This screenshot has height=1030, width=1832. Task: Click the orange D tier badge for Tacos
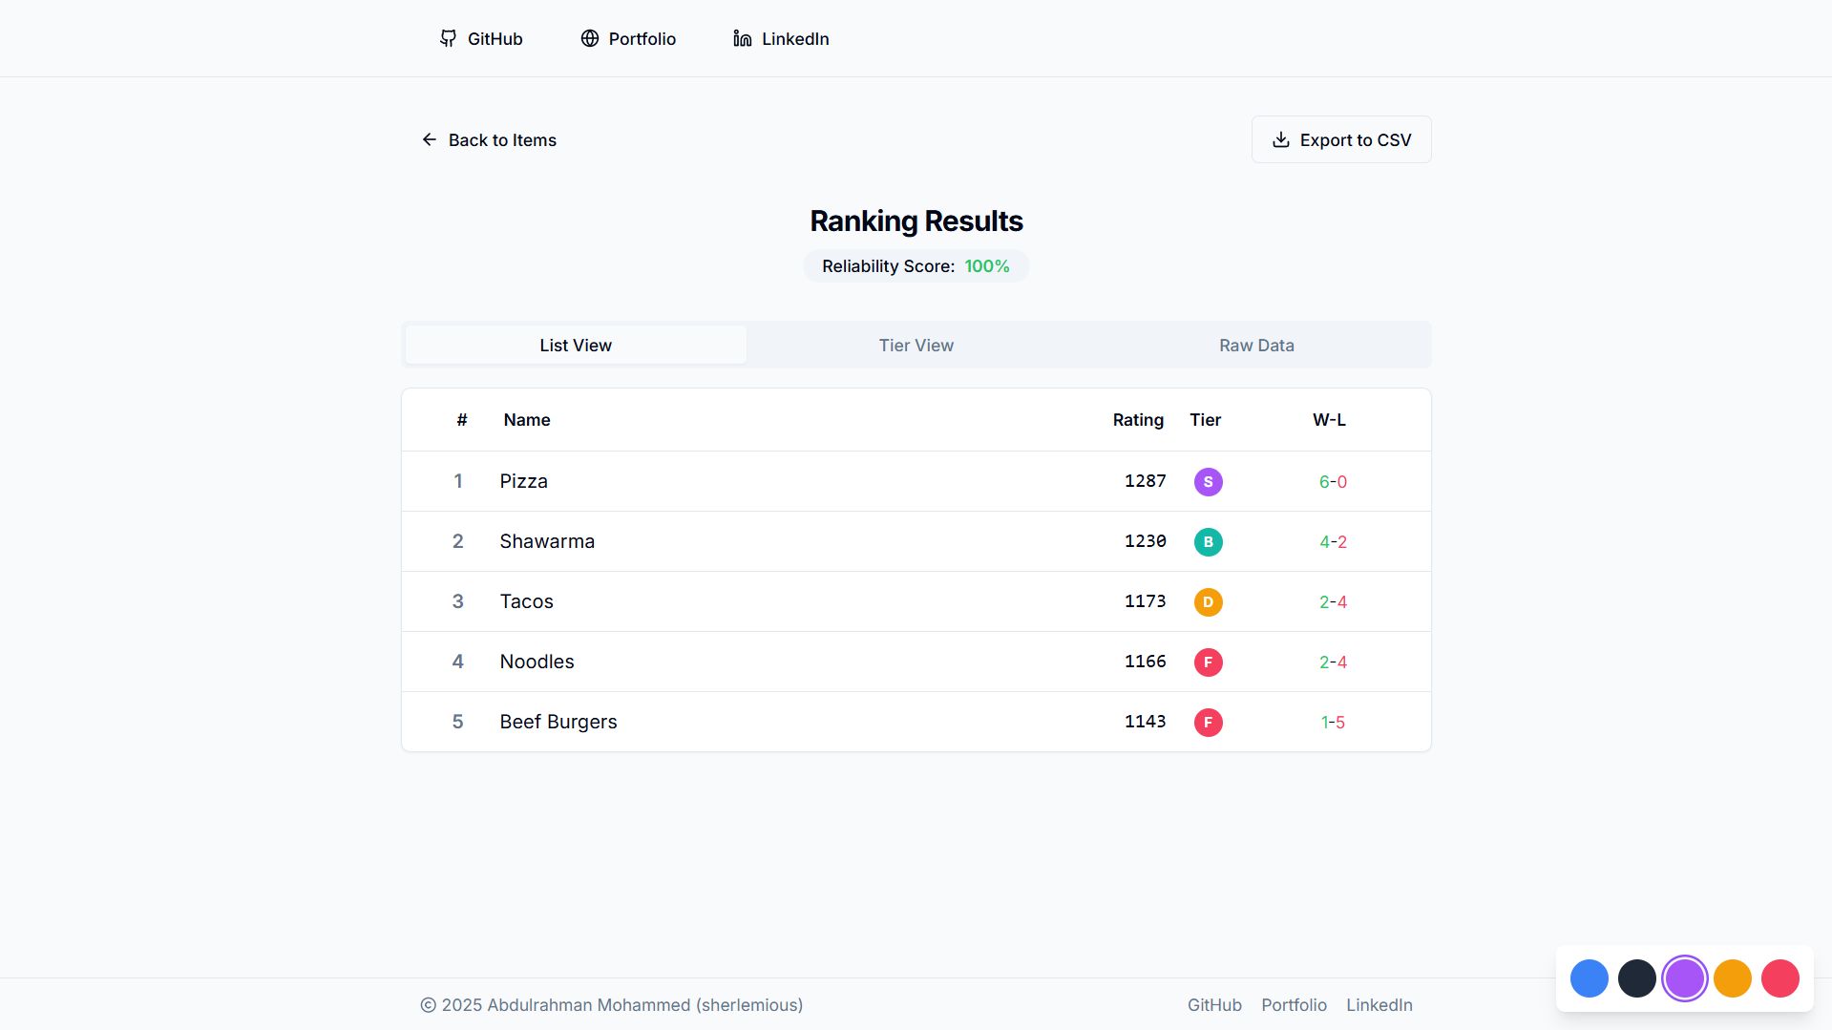pyautogui.click(x=1208, y=602)
